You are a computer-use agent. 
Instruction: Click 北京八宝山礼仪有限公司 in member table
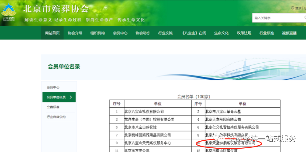(144, 112)
